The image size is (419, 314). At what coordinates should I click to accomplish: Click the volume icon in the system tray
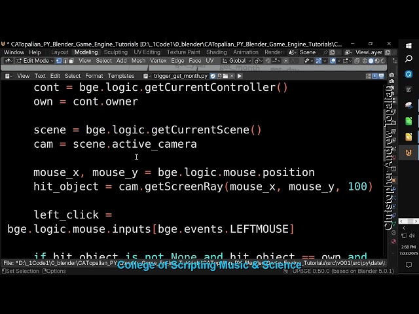[412, 235]
